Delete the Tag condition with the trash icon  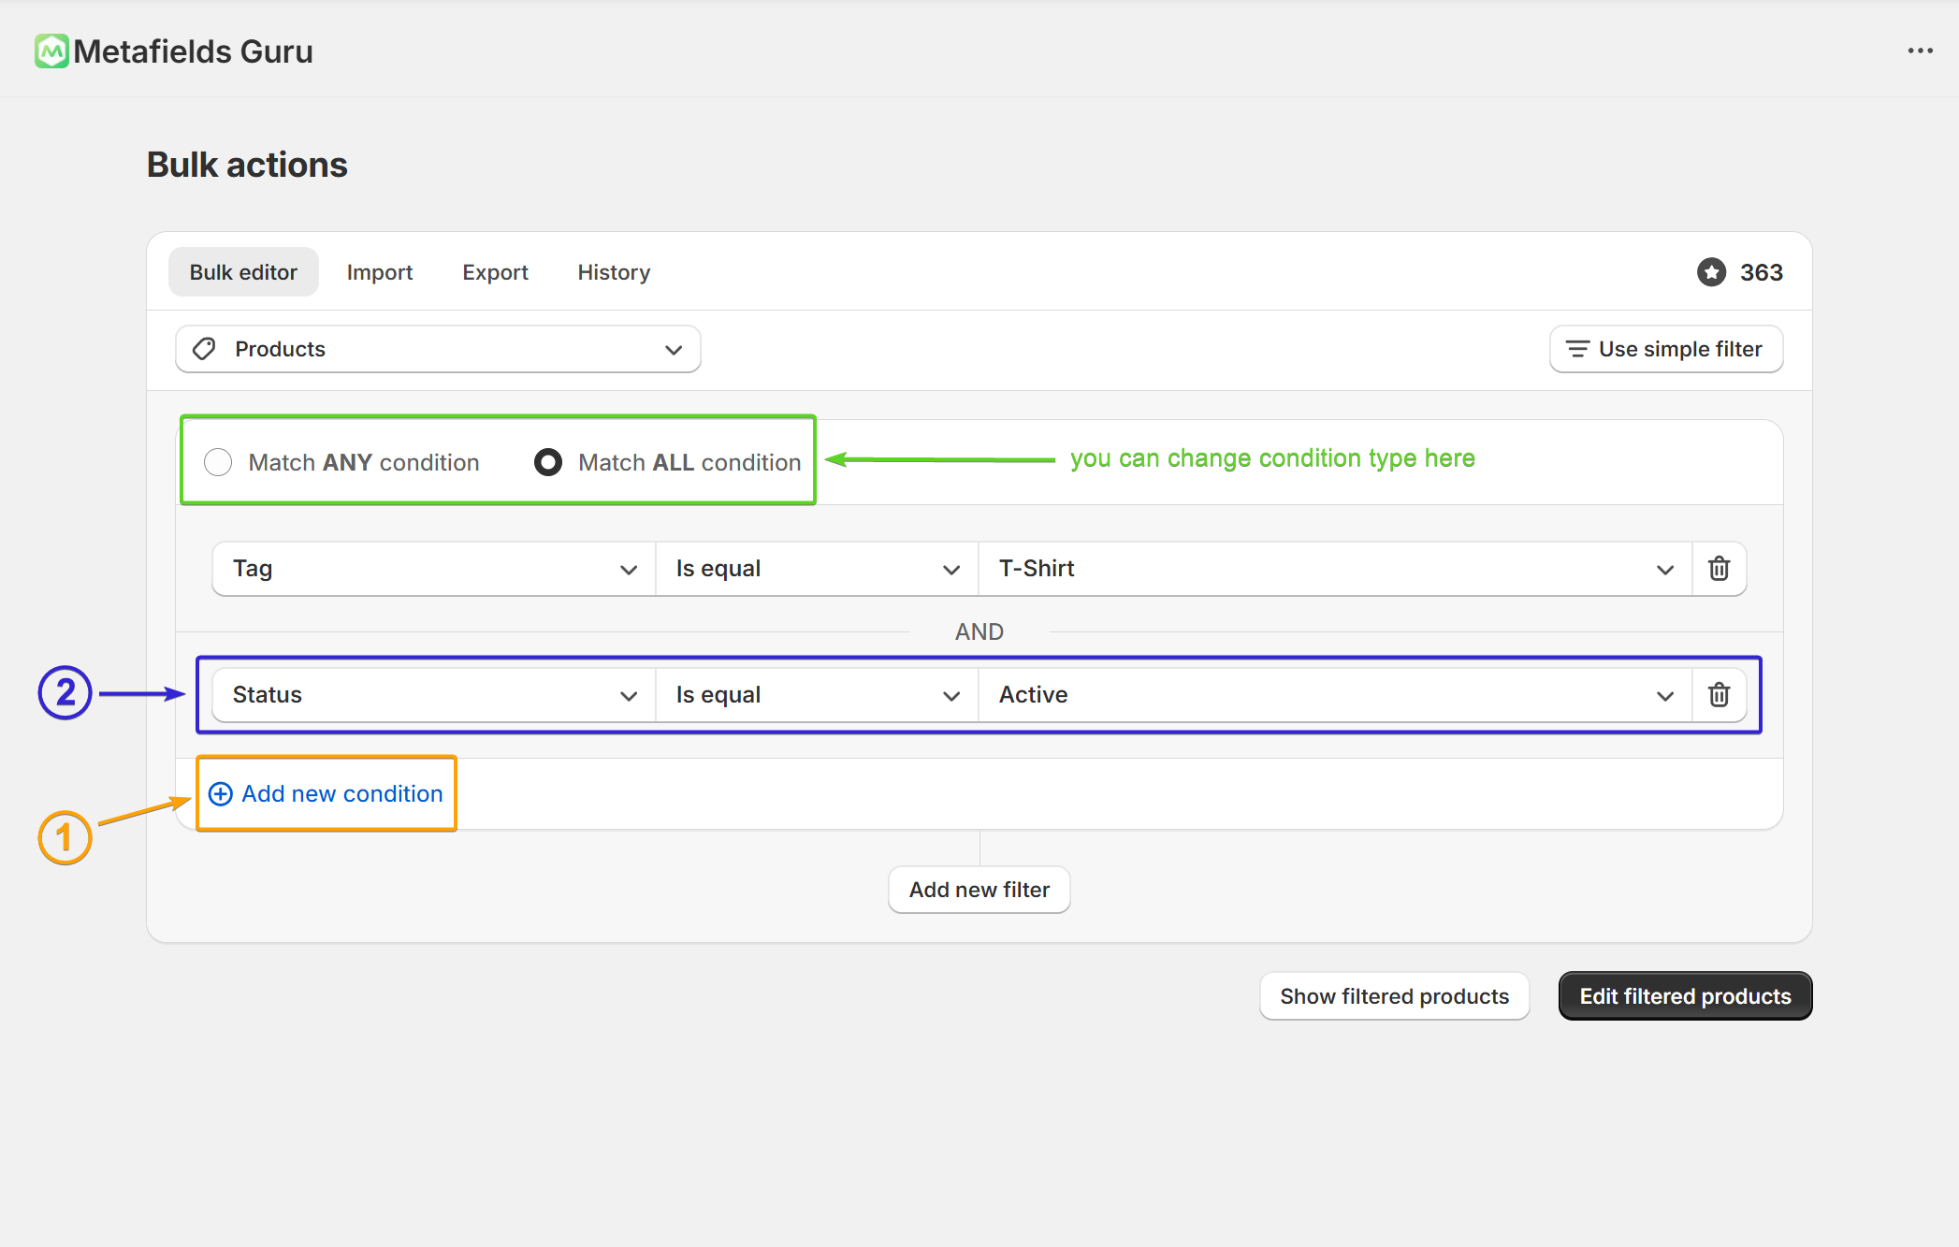coord(1719,569)
